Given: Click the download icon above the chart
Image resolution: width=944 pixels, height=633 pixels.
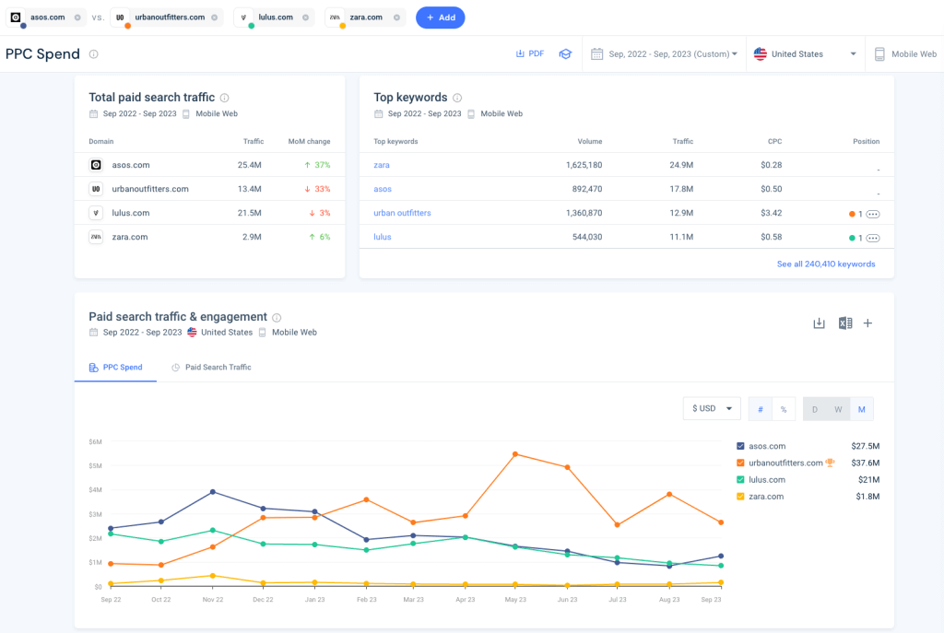Looking at the screenshot, I should pyautogui.click(x=819, y=323).
